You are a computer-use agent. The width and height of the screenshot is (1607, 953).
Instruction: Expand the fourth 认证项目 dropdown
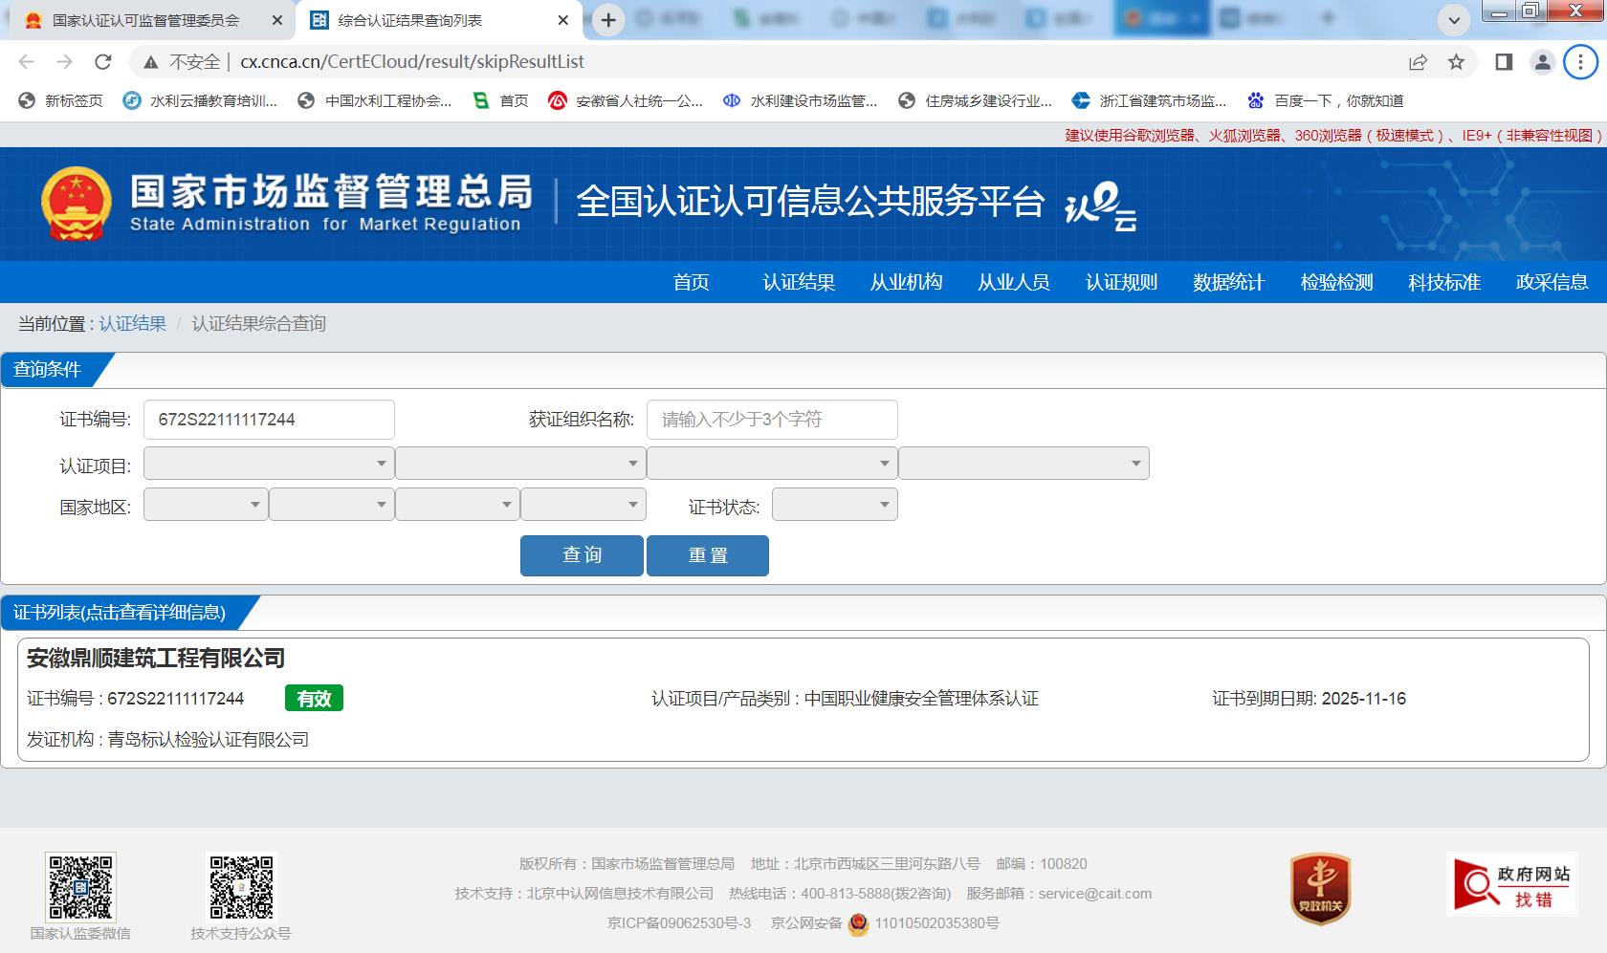tap(1024, 464)
